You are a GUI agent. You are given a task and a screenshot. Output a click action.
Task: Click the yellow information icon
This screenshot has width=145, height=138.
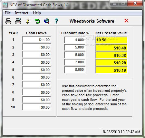click(28, 21)
